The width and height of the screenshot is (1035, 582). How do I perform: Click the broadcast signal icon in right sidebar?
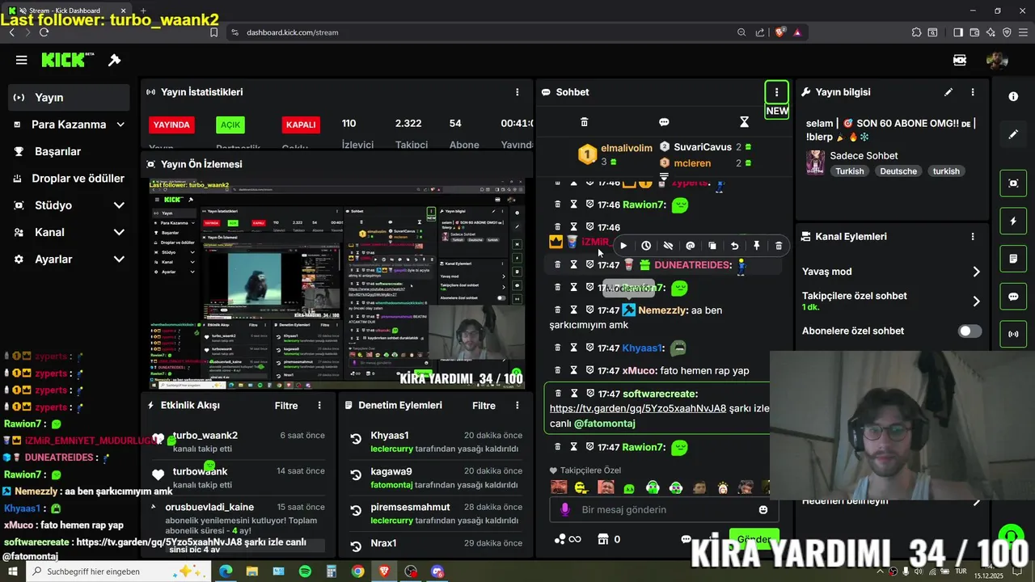point(1013,334)
